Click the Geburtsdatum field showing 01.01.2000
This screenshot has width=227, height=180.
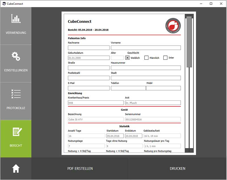[88, 58]
